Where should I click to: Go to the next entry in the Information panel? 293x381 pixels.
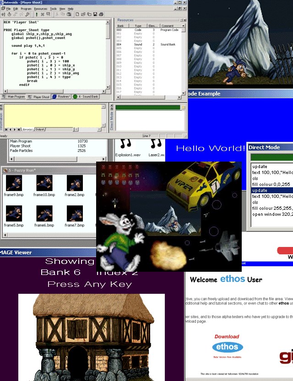[x=15, y=129]
